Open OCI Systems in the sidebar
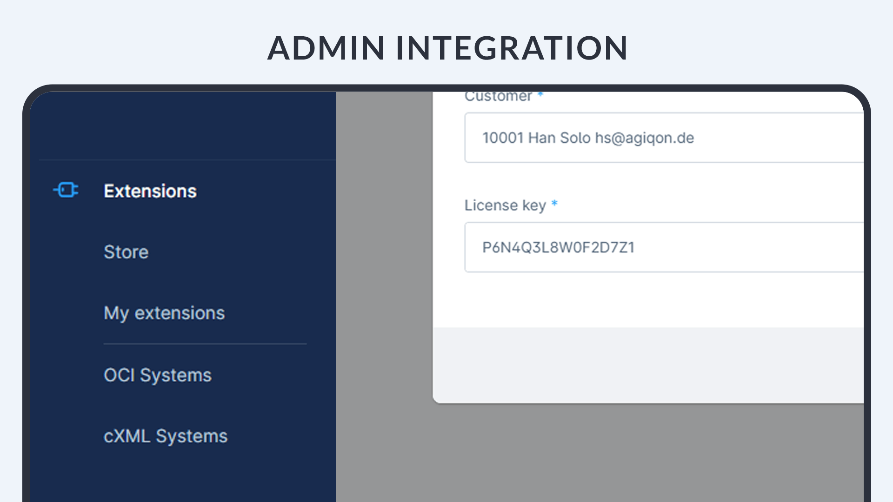This screenshot has width=893, height=502. (x=158, y=375)
